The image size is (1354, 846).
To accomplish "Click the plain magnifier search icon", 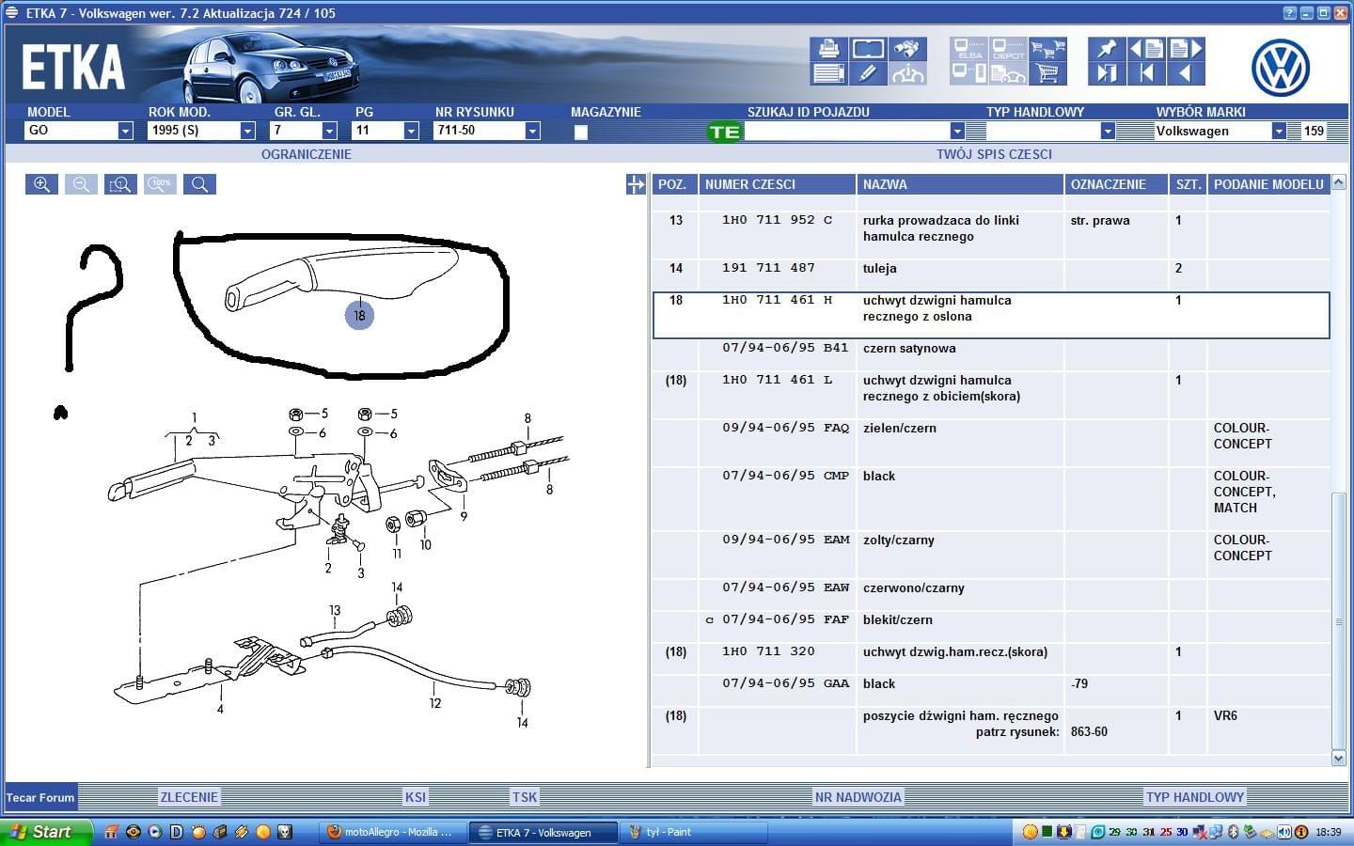I will pyautogui.click(x=199, y=184).
